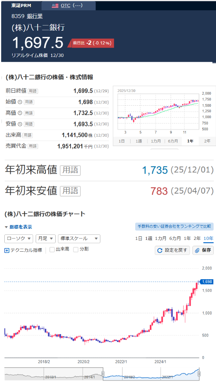
Task: Click (株)八十二銀行の株価チャート heading
Action: tap(45, 214)
